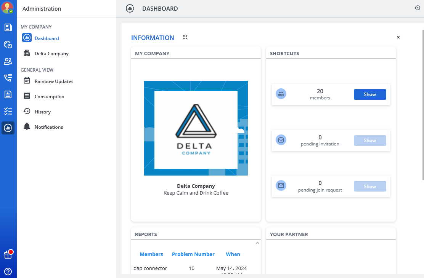Viewport: 424px width, 278px height.
Task: Open Delta Company in the admin menu
Action: tap(51, 53)
